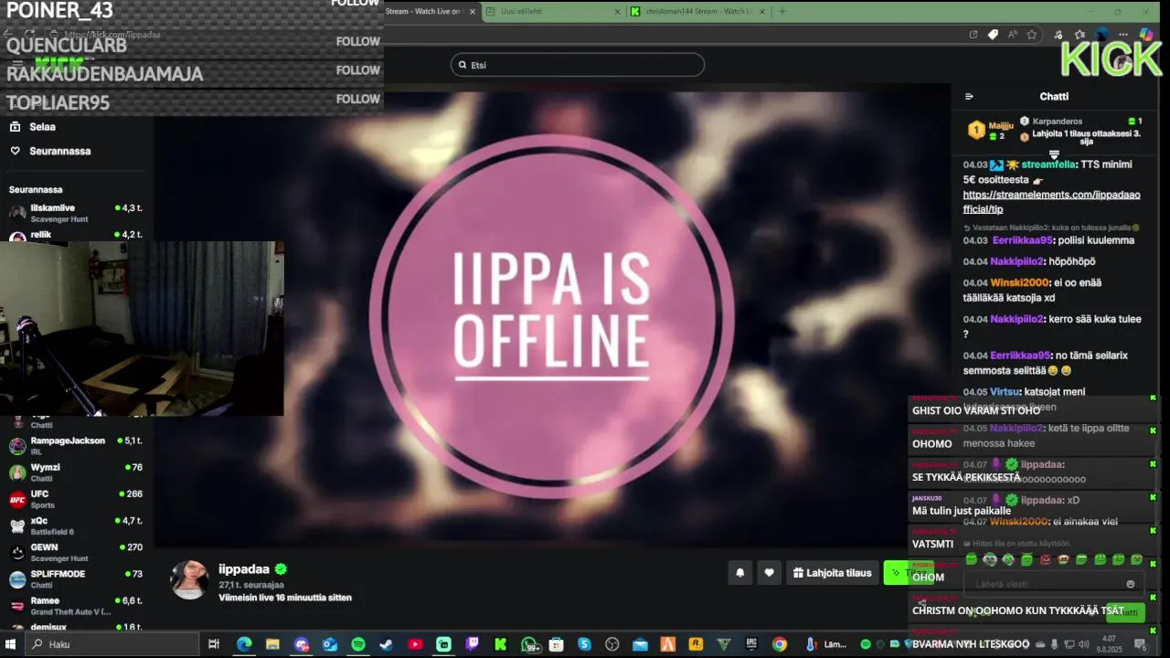Open File Explorer from taskbar
Screen dimensions: 1170x658
pyautogui.click(x=272, y=644)
